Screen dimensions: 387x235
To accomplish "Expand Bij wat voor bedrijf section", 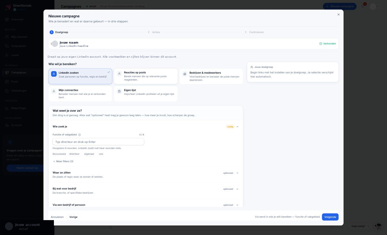I will click(x=146, y=191).
